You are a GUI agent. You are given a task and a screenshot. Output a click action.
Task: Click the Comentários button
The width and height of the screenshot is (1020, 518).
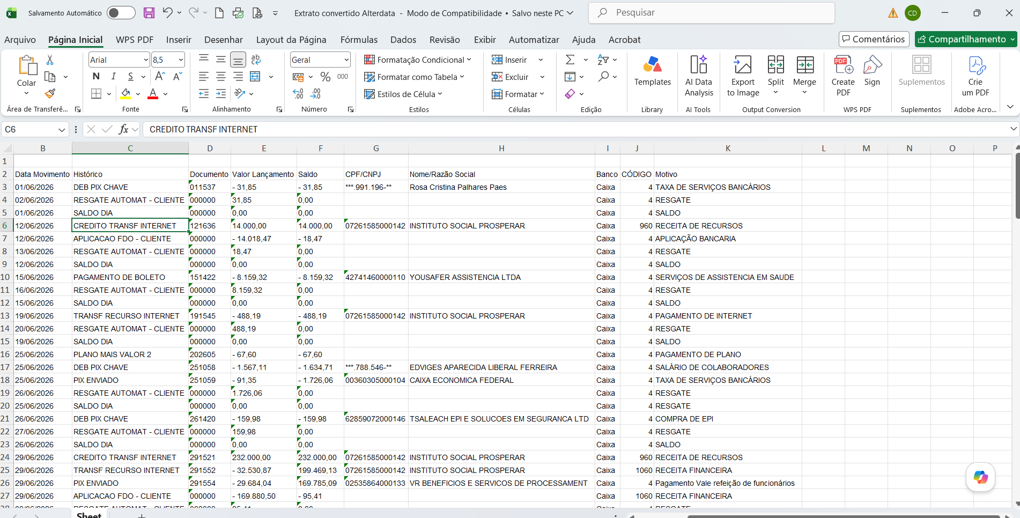pos(874,39)
